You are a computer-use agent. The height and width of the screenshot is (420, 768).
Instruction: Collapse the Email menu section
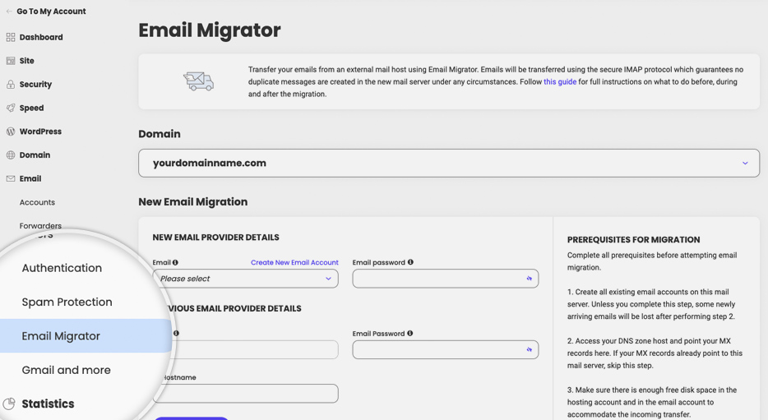tap(30, 178)
